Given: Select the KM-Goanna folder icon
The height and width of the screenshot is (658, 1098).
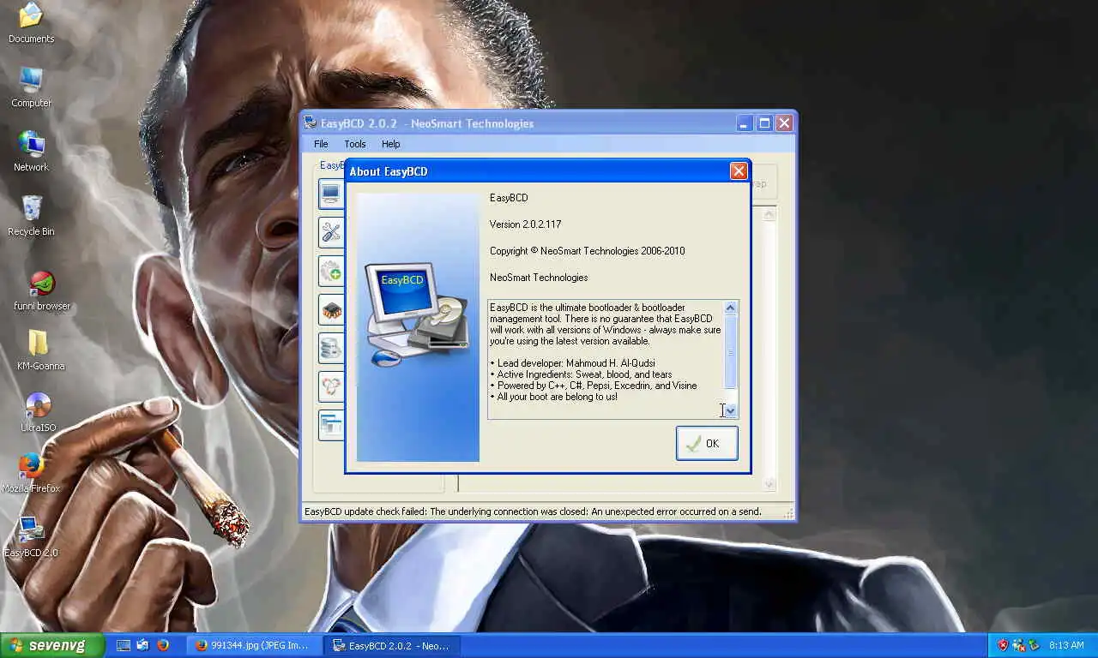Looking at the screenshot, I should click(x=40, y=350).
